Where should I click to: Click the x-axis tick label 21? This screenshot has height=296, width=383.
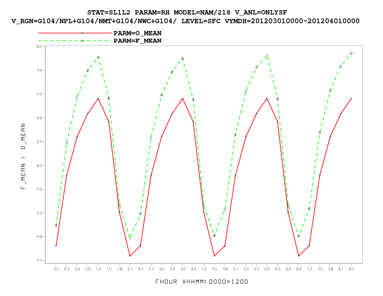point(130,269)
